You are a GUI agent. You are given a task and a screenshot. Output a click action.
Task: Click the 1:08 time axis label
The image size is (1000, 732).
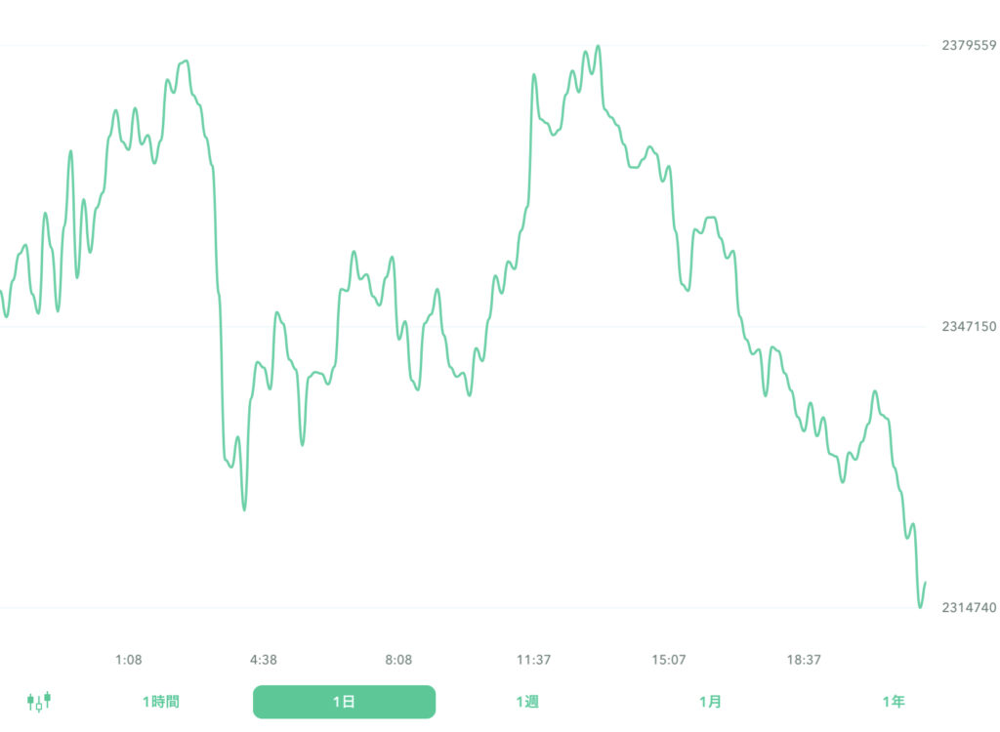(x=128, y=660)
